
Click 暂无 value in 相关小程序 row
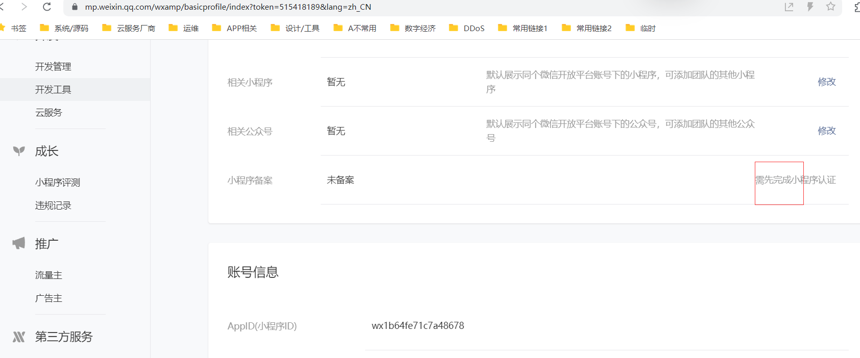click(x=336, y=82)
